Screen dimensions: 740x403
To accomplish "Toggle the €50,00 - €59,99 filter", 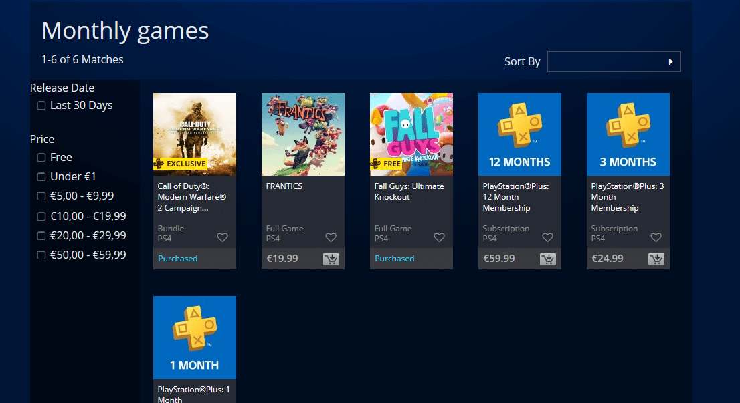I will point(41,255).
